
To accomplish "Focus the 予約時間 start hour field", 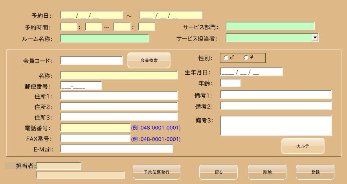I will (x=69, y=27).
